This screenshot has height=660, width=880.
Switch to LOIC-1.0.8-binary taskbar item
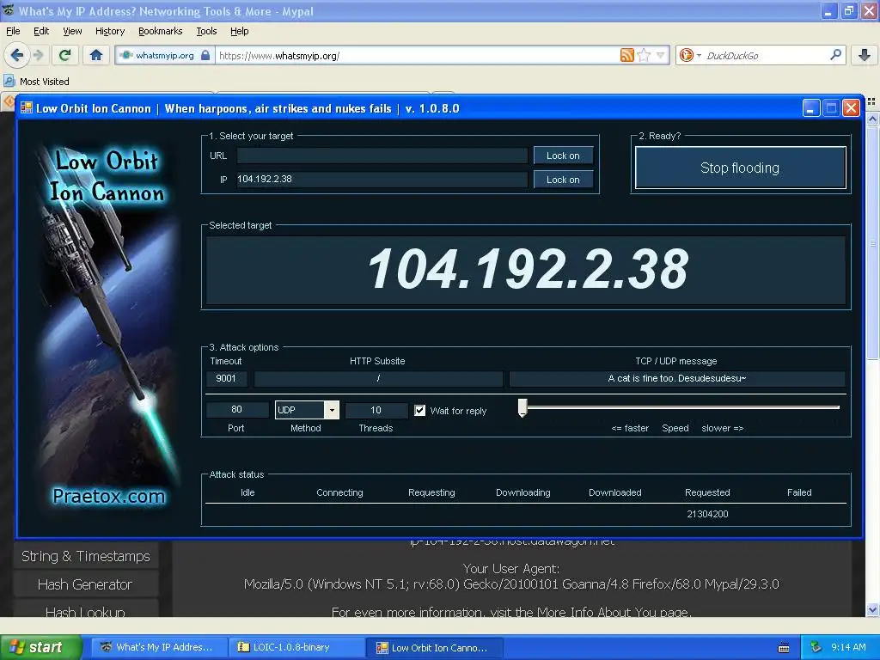click(296, 647)
